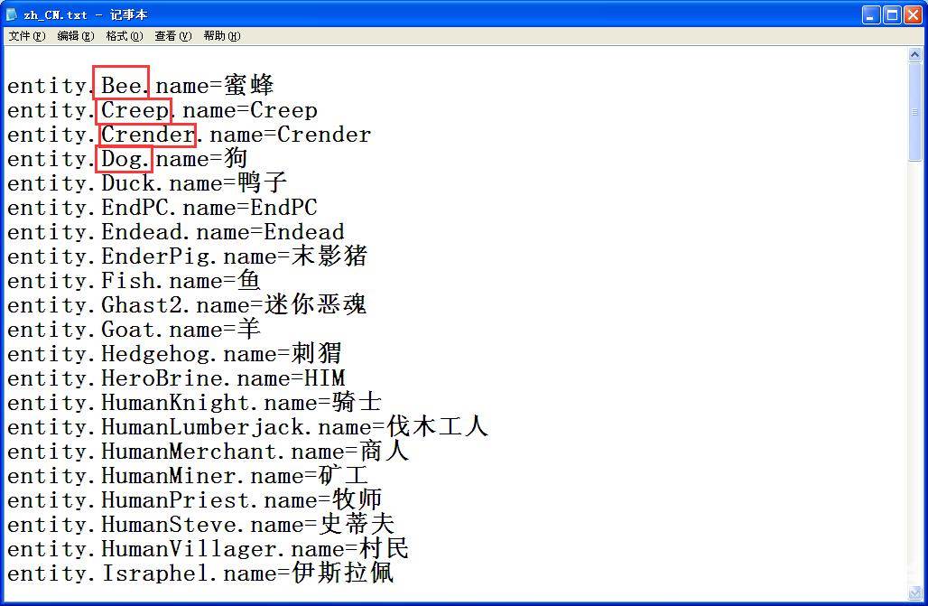Maximize the Notepad window
Screen dimensions: 928x606
coord(892,14)
